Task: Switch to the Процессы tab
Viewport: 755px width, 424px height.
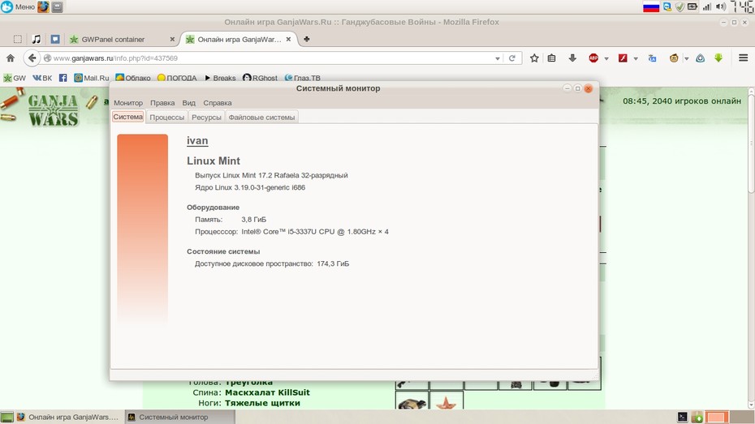Action: click(x=166, y=118)
